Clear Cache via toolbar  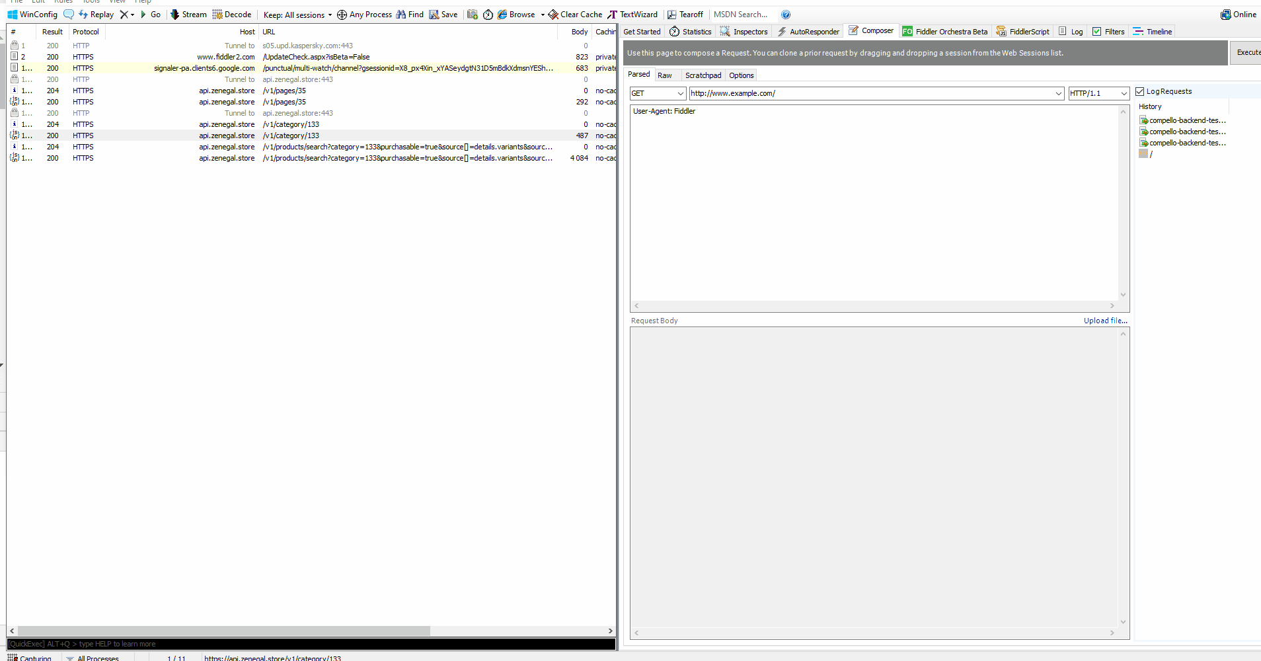(575, 15)
